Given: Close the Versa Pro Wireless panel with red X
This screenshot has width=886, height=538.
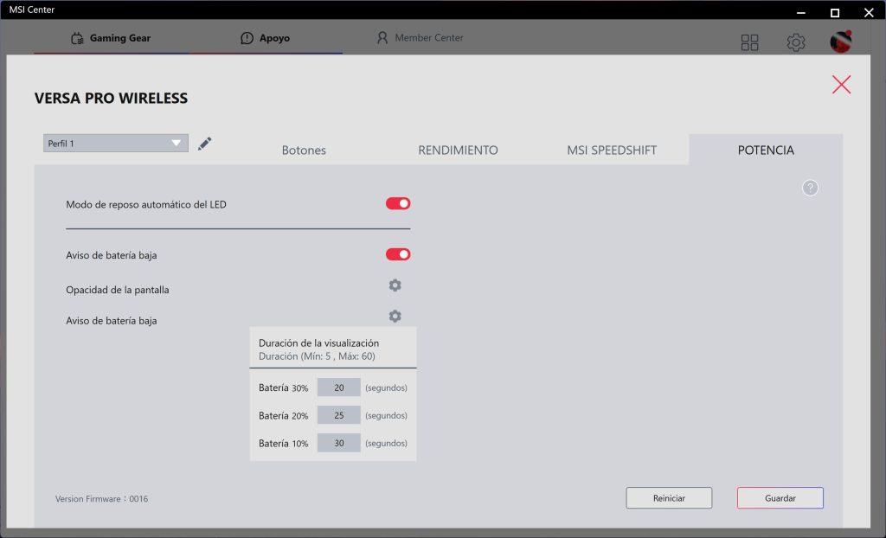Looking at the screenshot, I should pyautogui.click(x=841, y=85).
